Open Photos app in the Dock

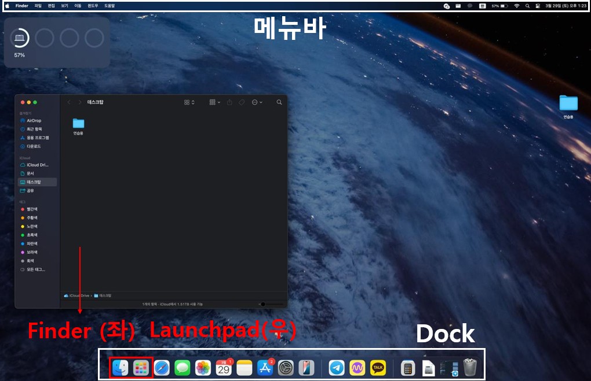click(203, 368)
